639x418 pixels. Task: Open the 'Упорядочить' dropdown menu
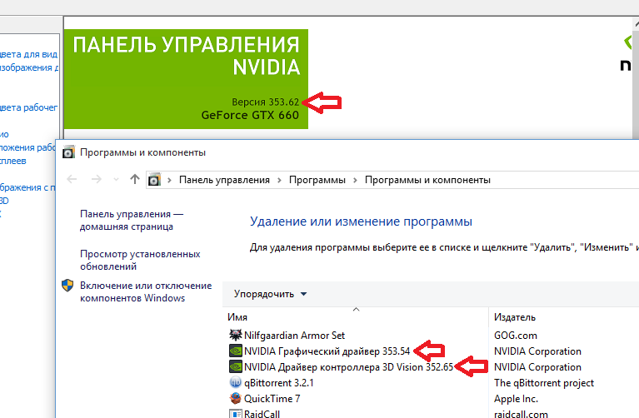[270, 294]
